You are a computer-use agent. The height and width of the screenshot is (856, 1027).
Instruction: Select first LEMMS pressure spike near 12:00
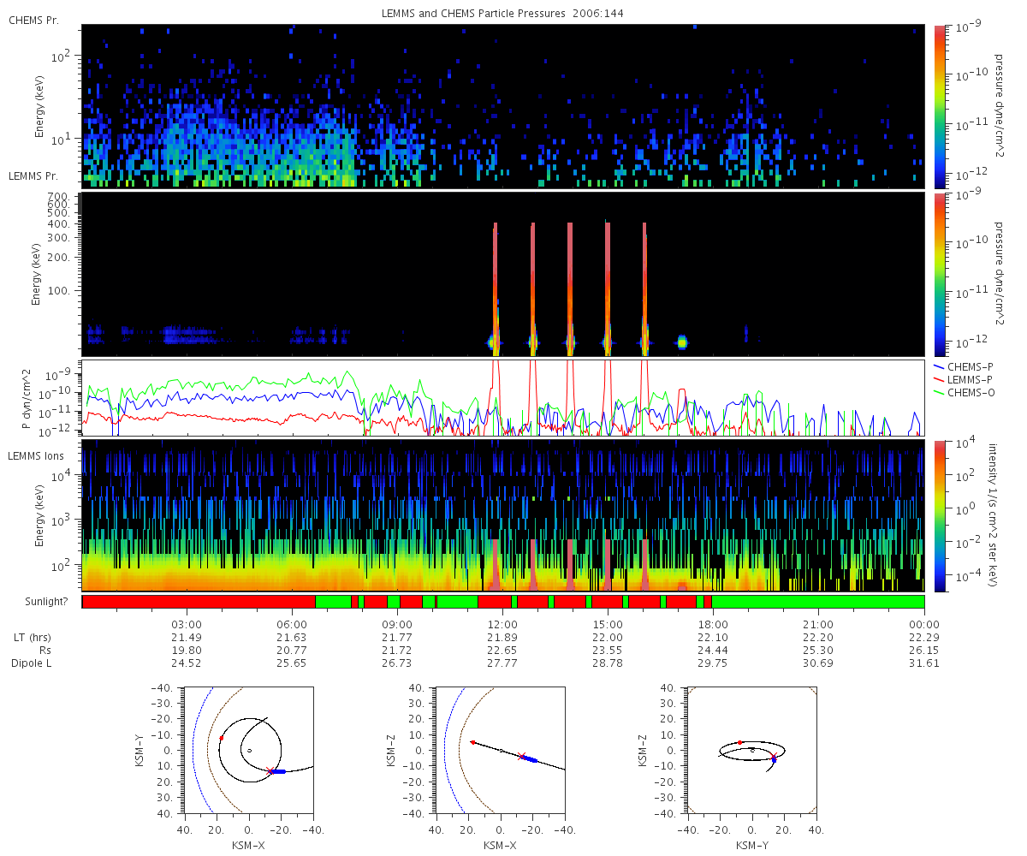[496, 282]
